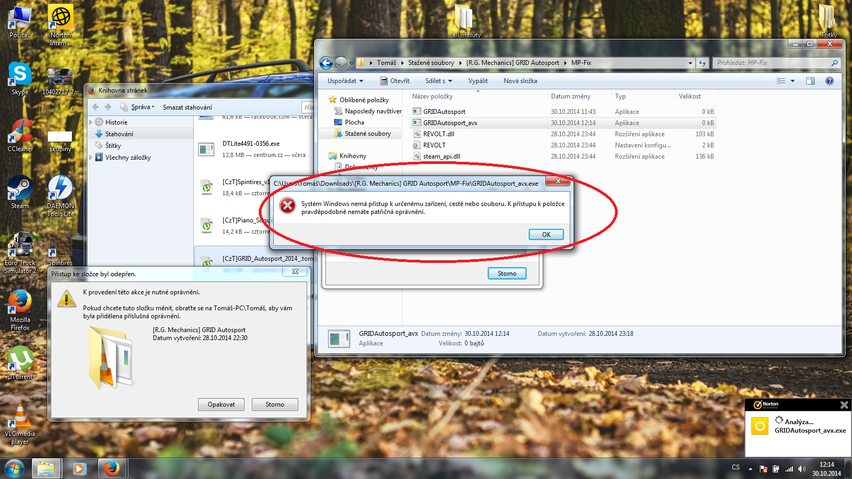
Task: Open the media player taskbar button
Action: coord(79,469)
